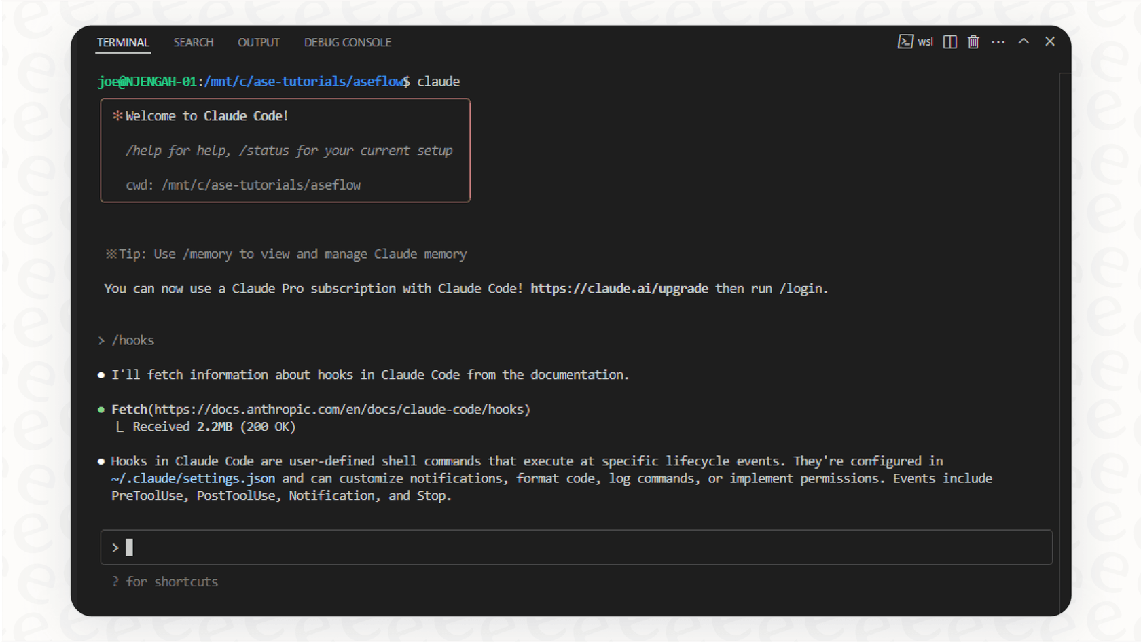Click the Claude Code welcome asterisk icon
1141x642 pixels.
point(118,115)
